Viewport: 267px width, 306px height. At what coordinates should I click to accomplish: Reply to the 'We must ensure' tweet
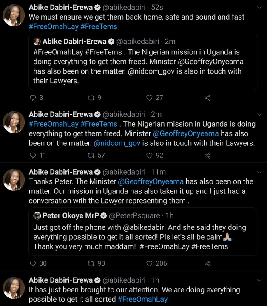[x=33, y=98]
